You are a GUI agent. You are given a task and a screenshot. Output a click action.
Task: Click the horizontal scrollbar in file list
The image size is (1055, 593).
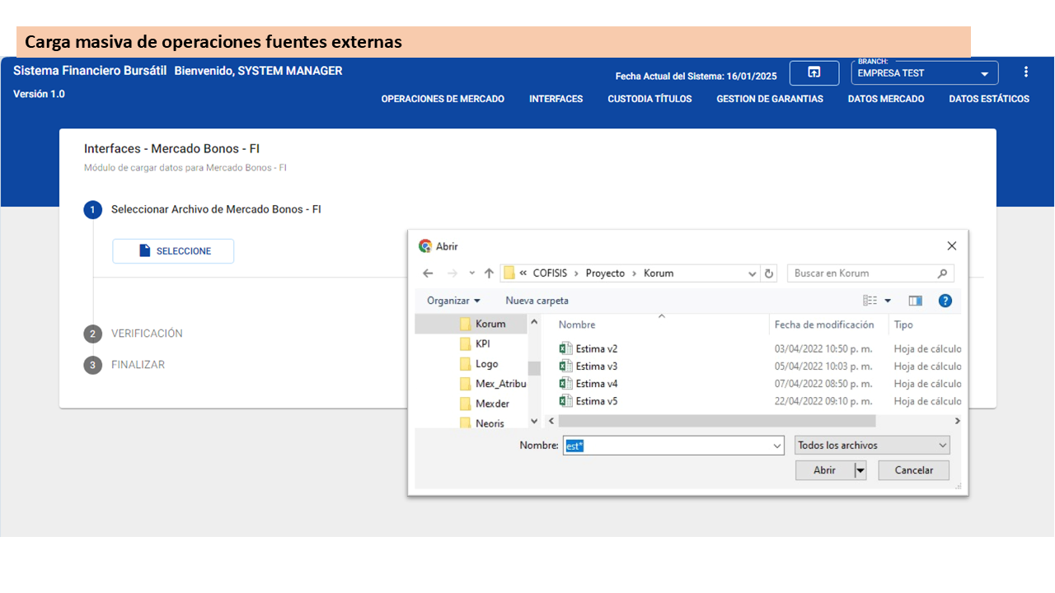click(x=716, y=421)
